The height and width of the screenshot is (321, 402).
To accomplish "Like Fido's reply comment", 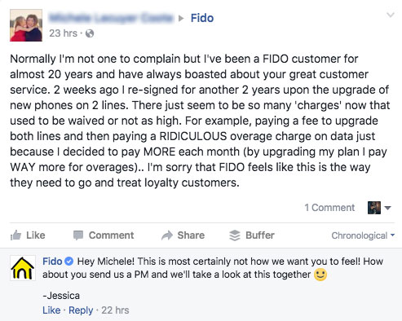I will [51, 310].
